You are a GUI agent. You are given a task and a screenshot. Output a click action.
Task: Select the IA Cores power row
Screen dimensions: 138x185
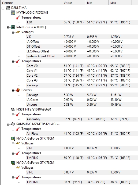pos(82,100)
